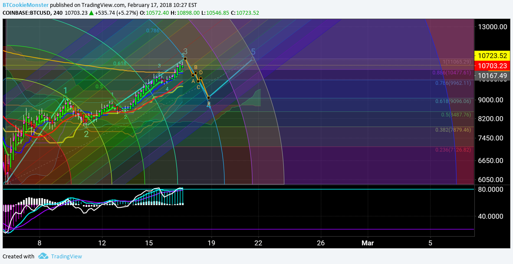Select the Fibonacci level 0.382(7879.46) label
Image resolution: width=513 pixels, height=264 pixels.
[x=453, y=130]
